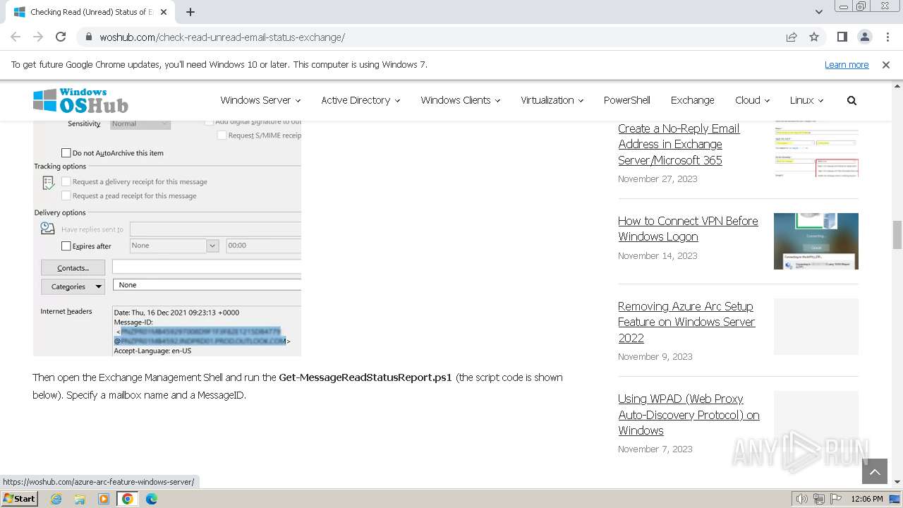Click the site padlock icon

tap(89, 37)
